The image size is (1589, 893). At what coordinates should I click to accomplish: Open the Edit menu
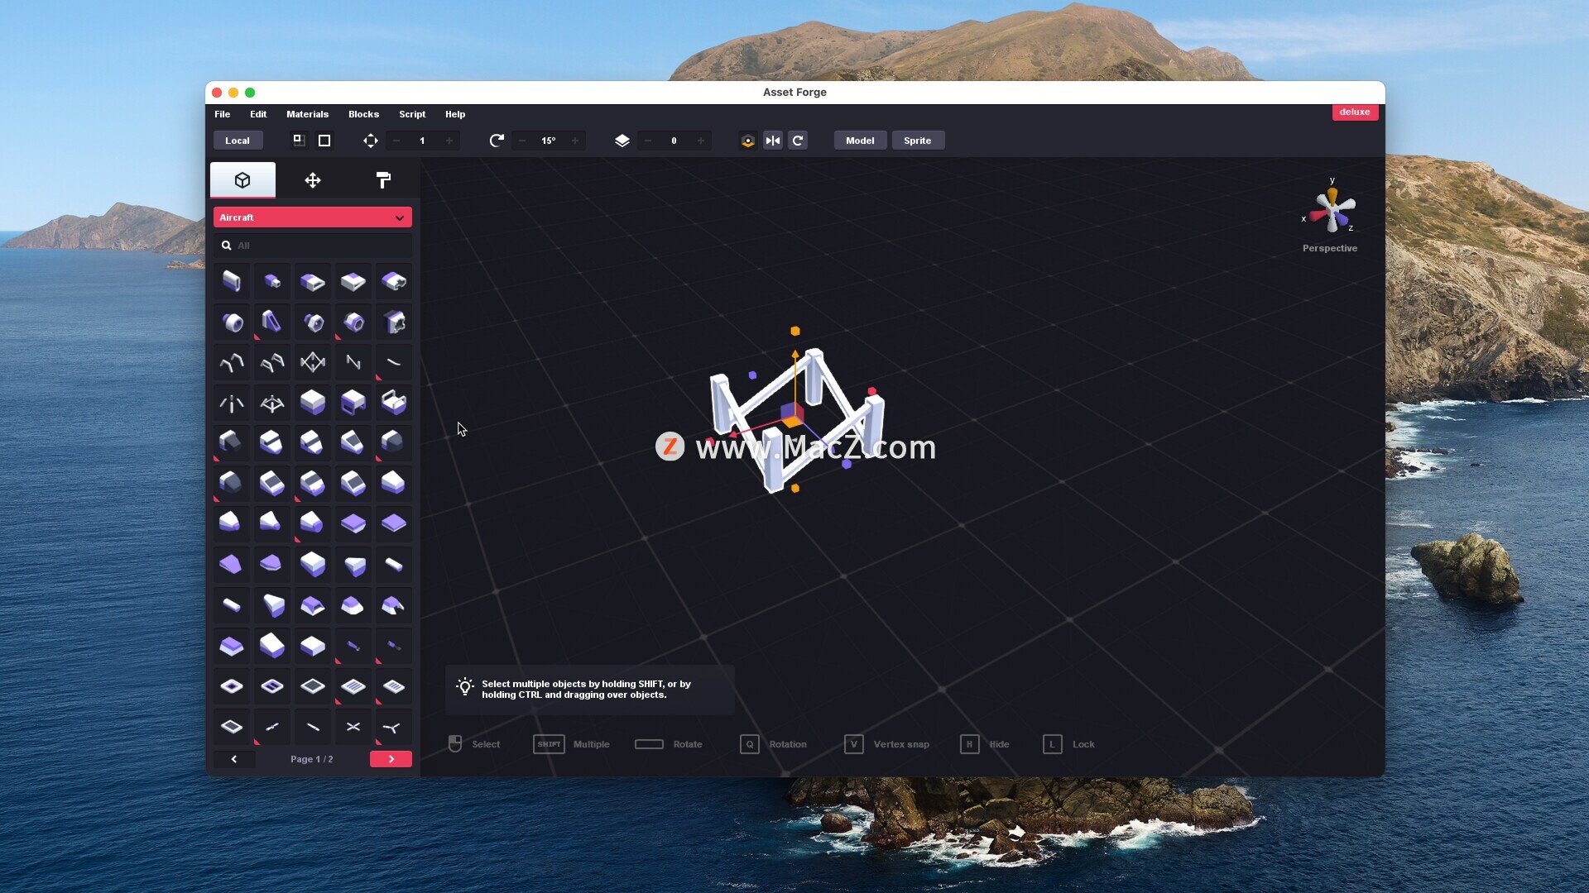pyautogui.click(x=258, y=114)
